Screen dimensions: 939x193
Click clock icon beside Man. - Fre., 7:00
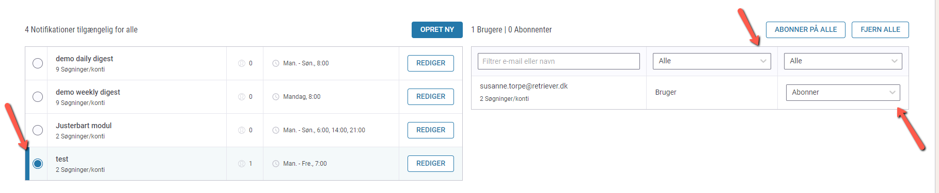point(276,164)
